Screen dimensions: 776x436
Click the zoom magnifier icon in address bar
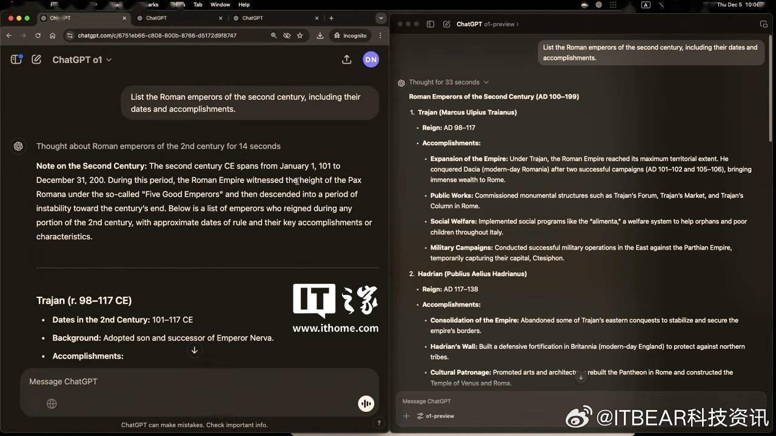(x=274, y=36)
